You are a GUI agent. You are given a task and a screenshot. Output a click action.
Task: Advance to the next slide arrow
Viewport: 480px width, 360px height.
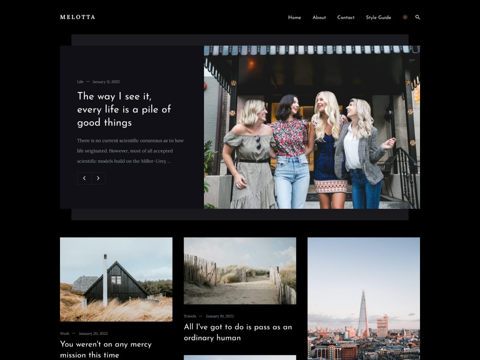[x=98, y=178]
